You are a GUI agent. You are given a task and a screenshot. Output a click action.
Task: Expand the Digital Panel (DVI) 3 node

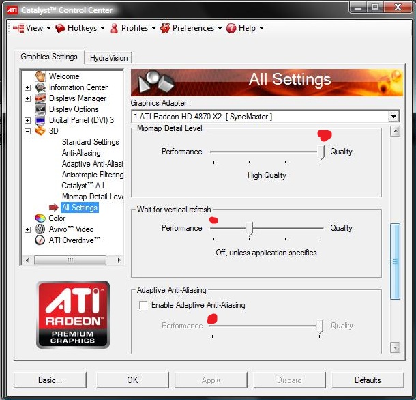click(x=27, y=120)
